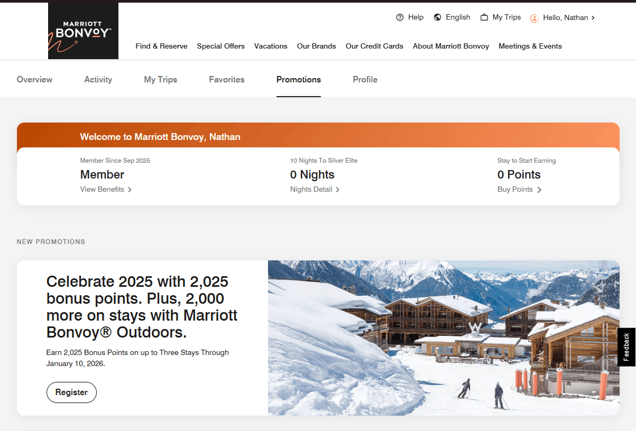Switch to the Favorites tab

coord(227,79)
